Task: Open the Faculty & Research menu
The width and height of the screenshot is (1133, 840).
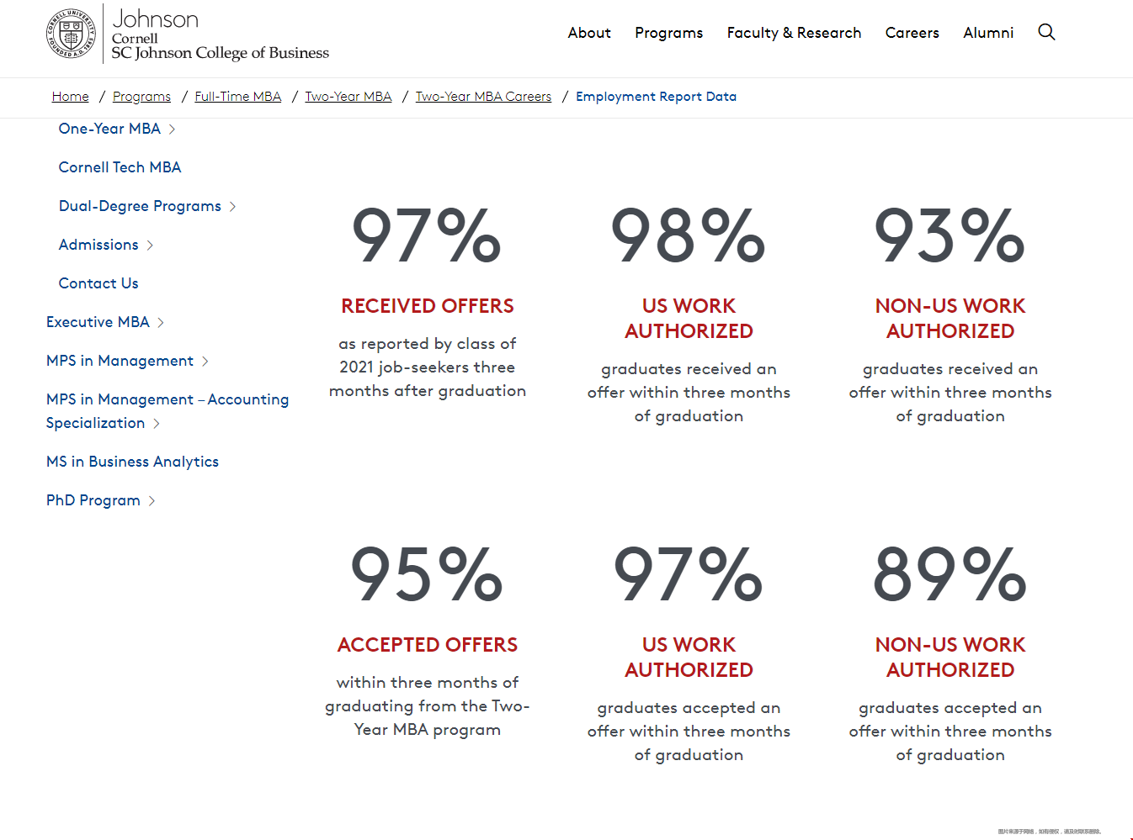Action: point(794,33)
